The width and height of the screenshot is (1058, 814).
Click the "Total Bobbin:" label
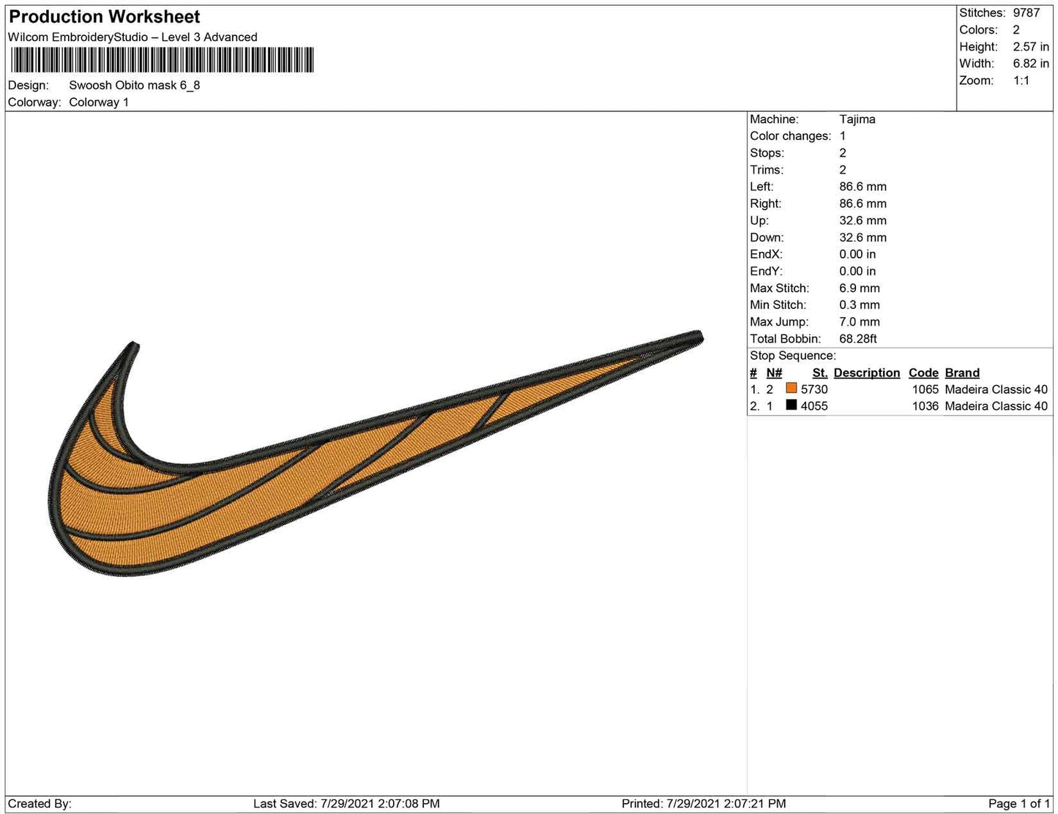[786, 339]
